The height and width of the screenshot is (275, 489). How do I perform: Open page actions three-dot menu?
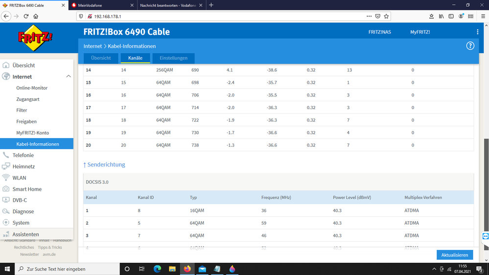pos(369,16)
